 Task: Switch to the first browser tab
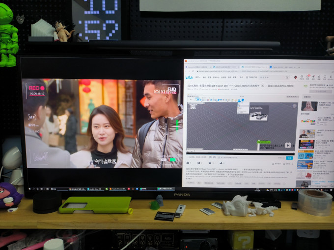click(197, 67)
